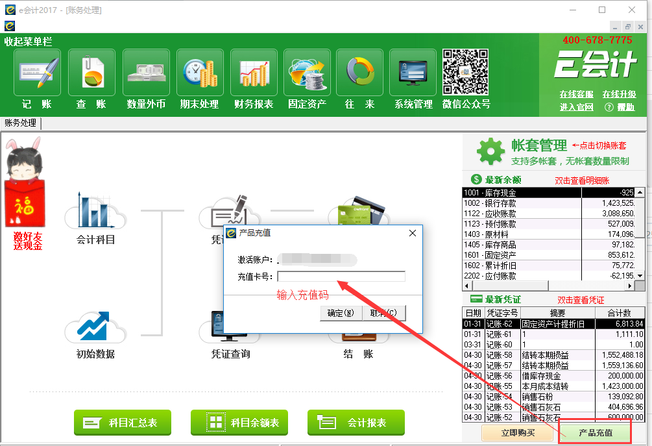Open the 帮助 help link
This screenshot has height=446, width=652.
click(x=626, y=107)
